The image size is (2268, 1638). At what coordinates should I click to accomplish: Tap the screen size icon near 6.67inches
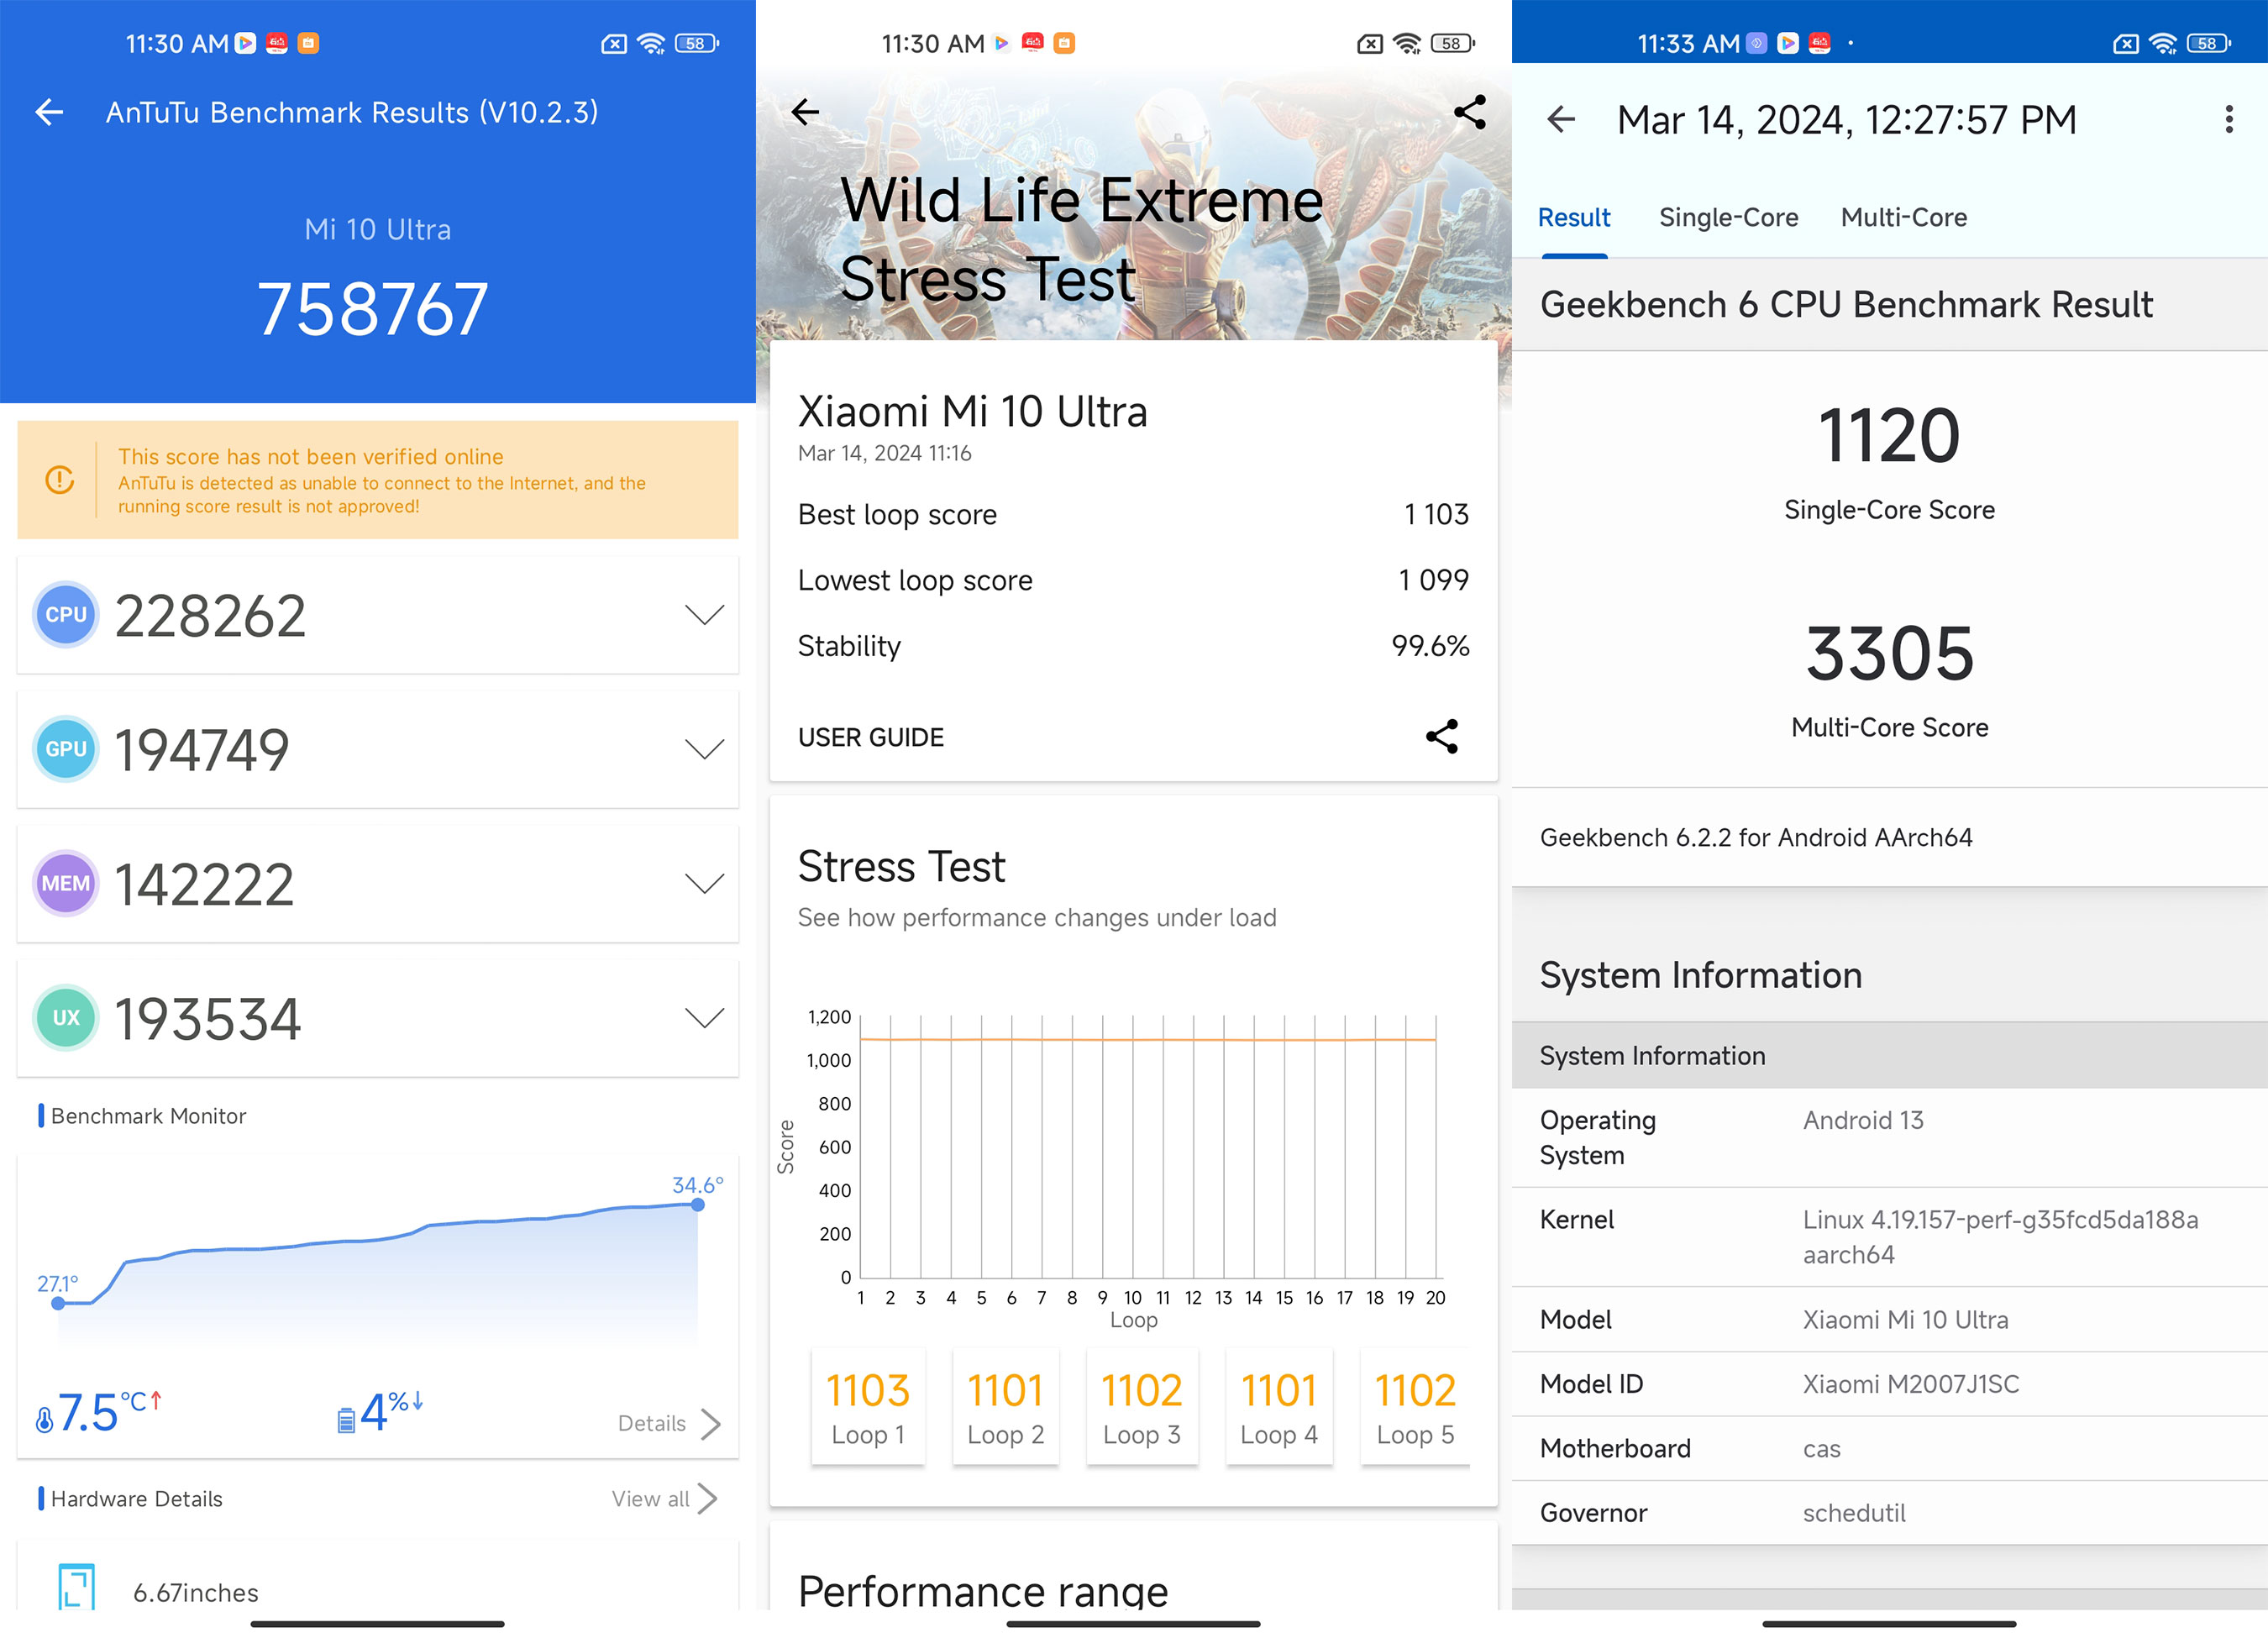77,1588
